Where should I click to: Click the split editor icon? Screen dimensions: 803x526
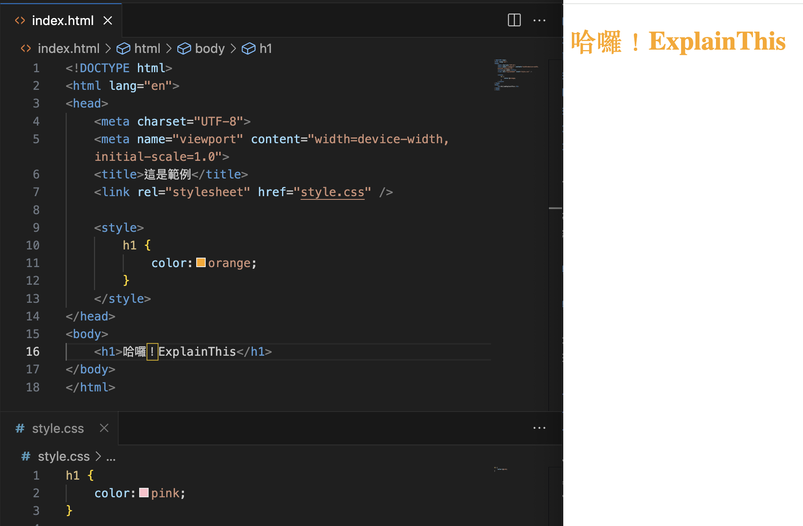(514, 20)
